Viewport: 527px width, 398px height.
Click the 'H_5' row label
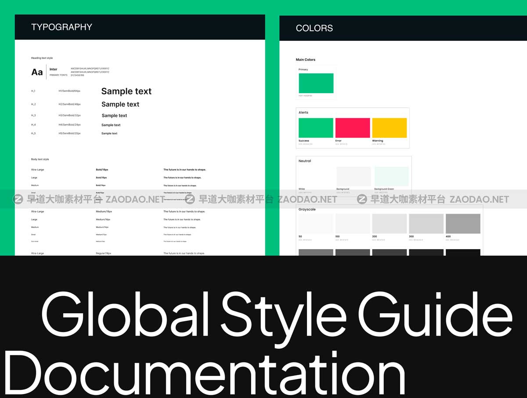coord(33,133)
